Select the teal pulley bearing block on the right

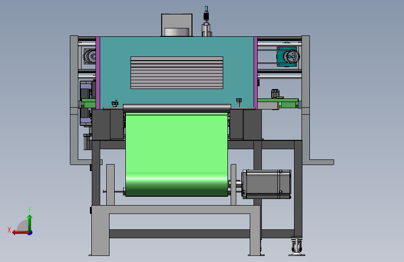point(287,56)
